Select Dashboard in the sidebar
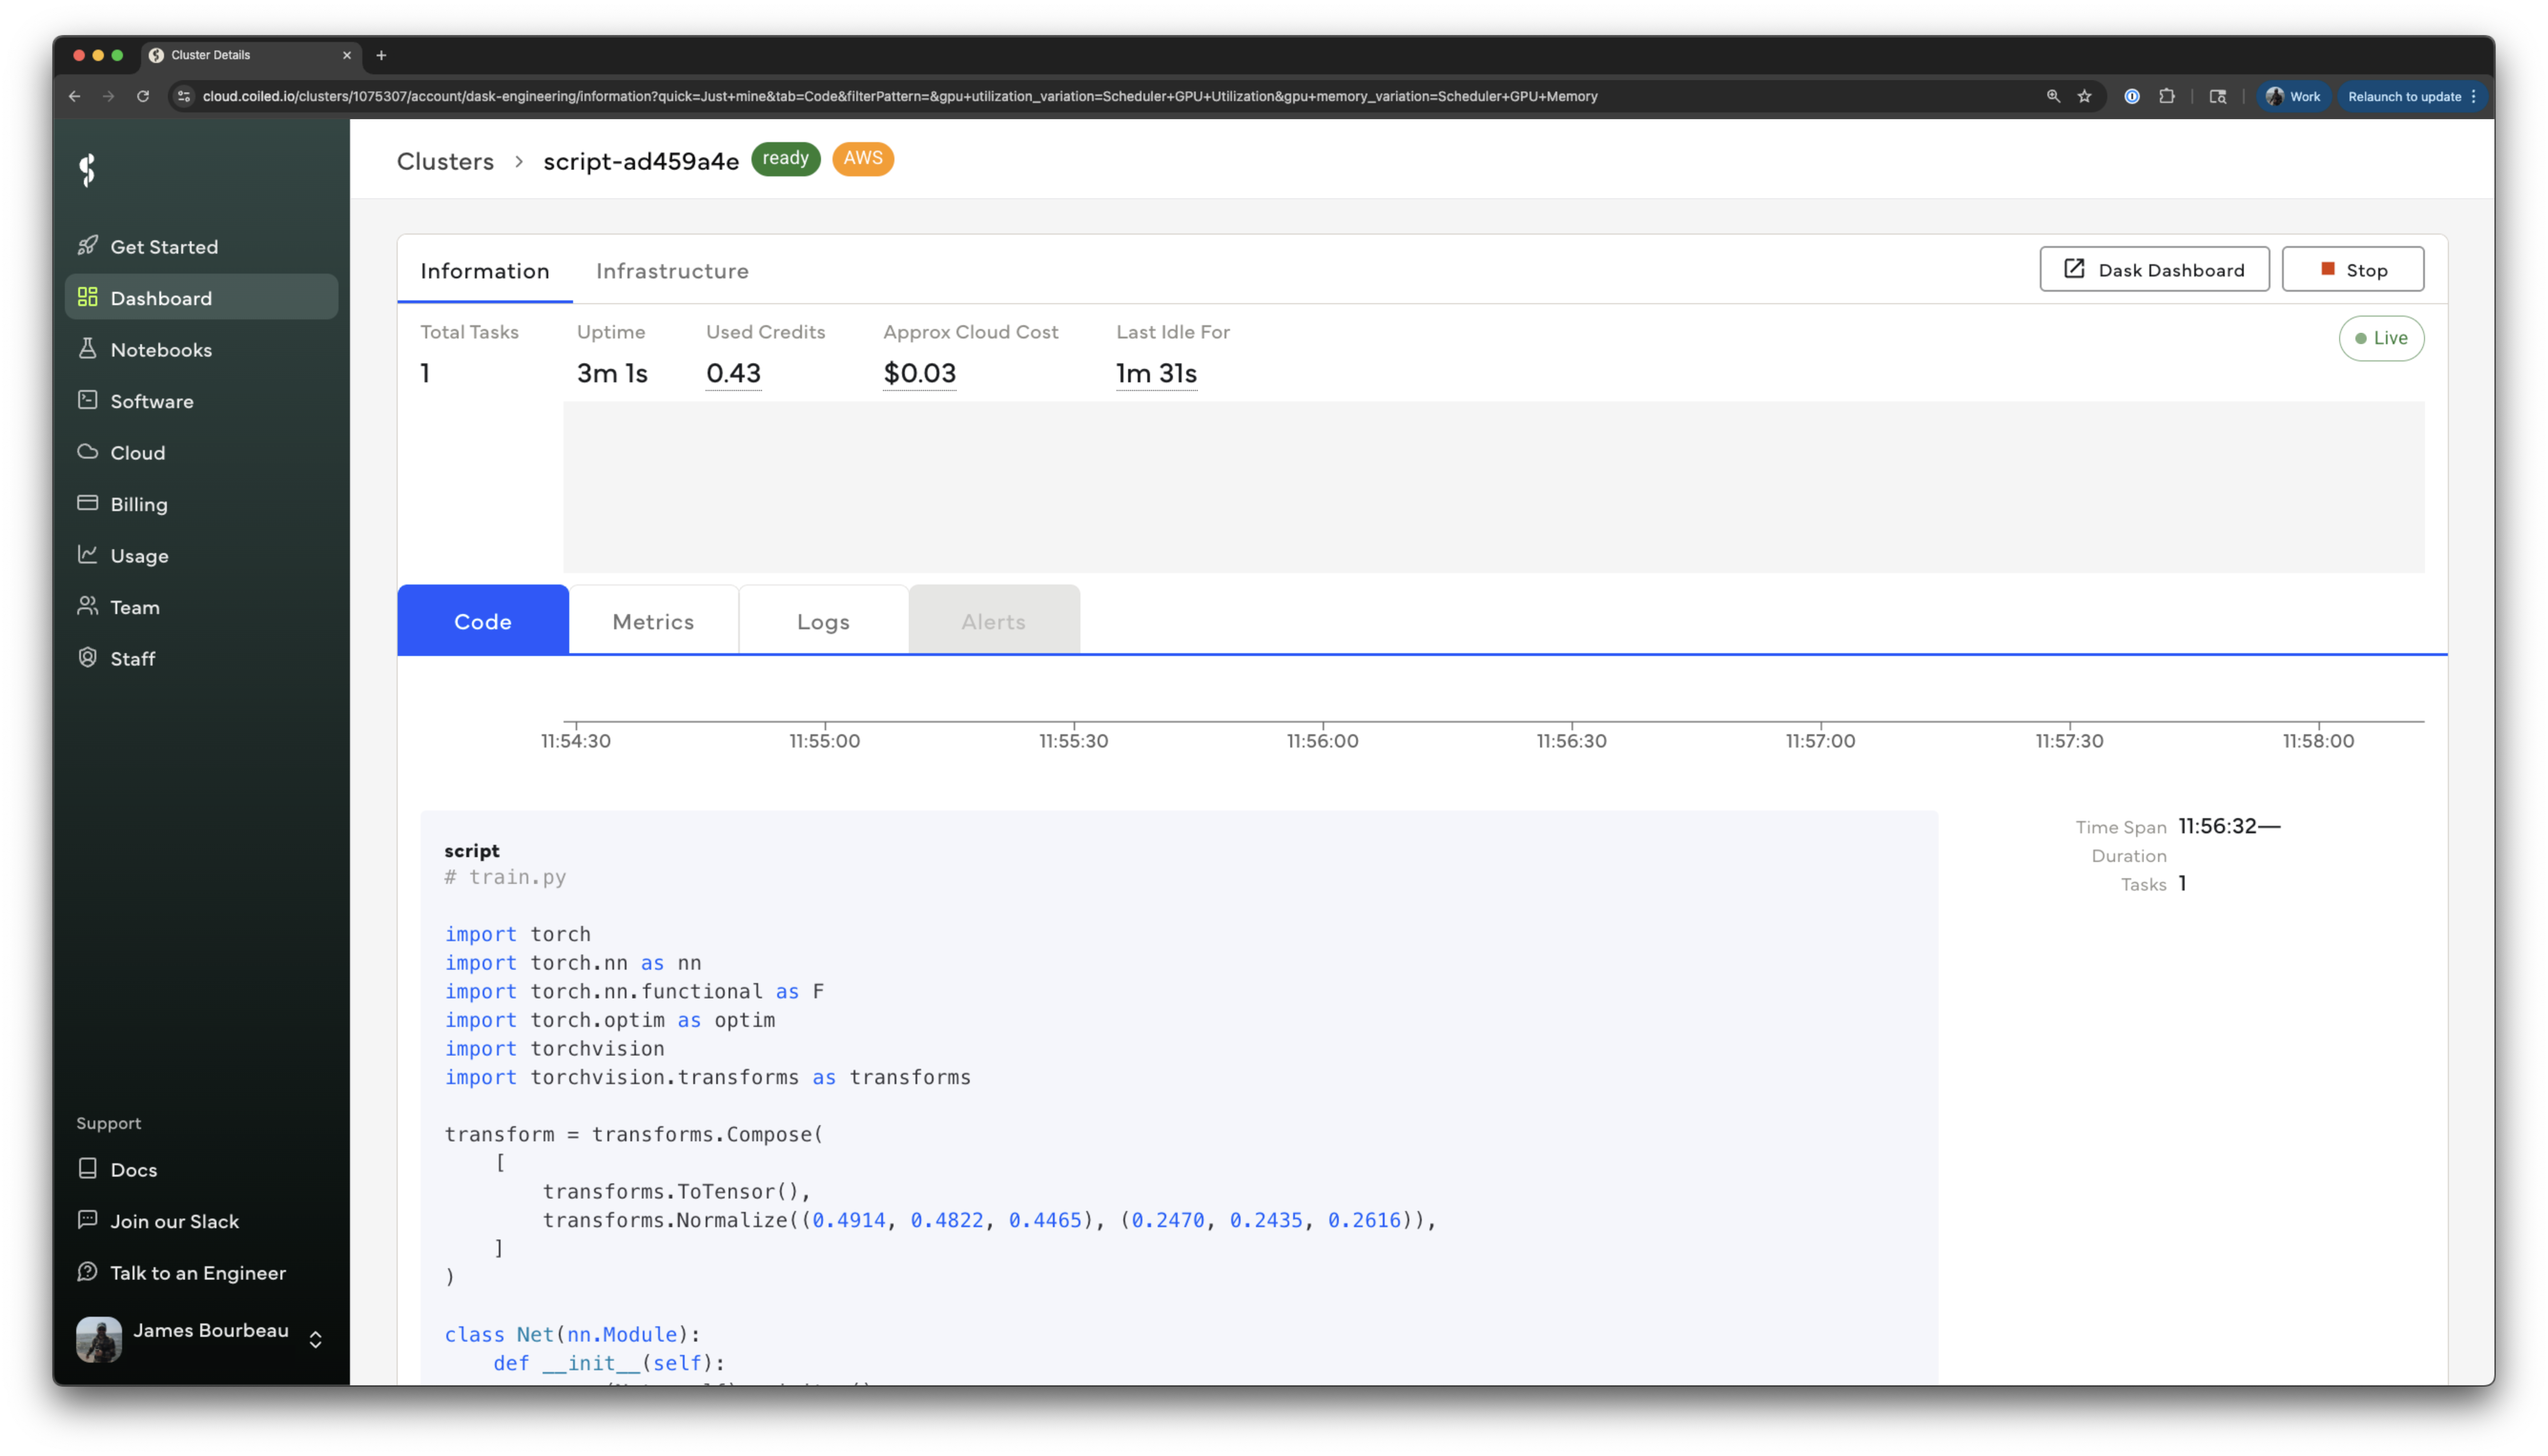The height and width of the screenshot is (1456, 2548). coord(201,297)
